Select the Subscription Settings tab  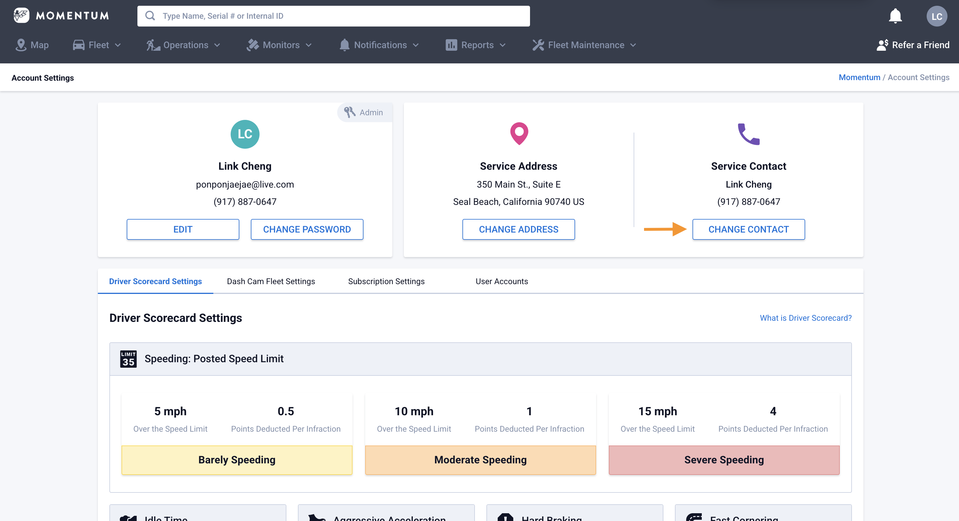[x=386, y=281]
